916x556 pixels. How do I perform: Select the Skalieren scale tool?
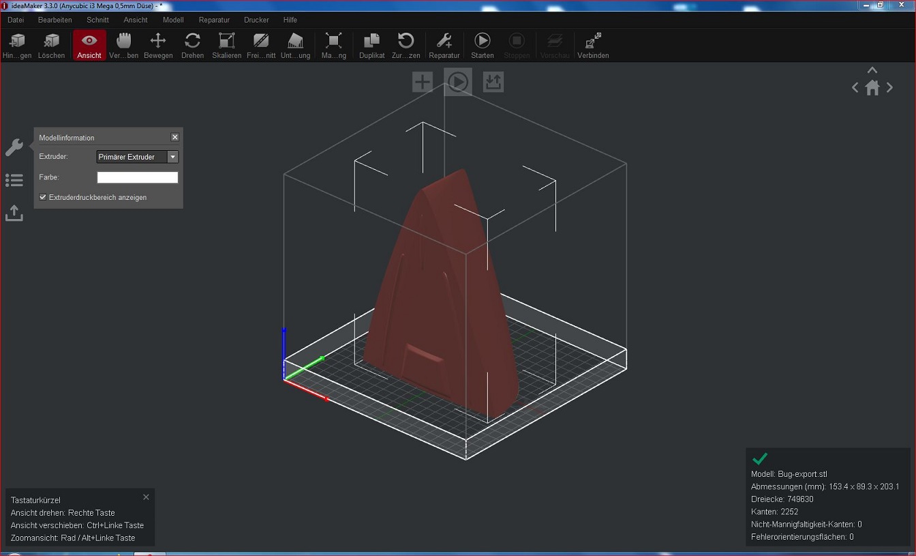[226, 45]
